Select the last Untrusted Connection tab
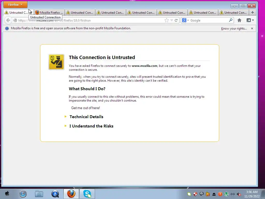This screenshot has width=265, height=199. 234,12
